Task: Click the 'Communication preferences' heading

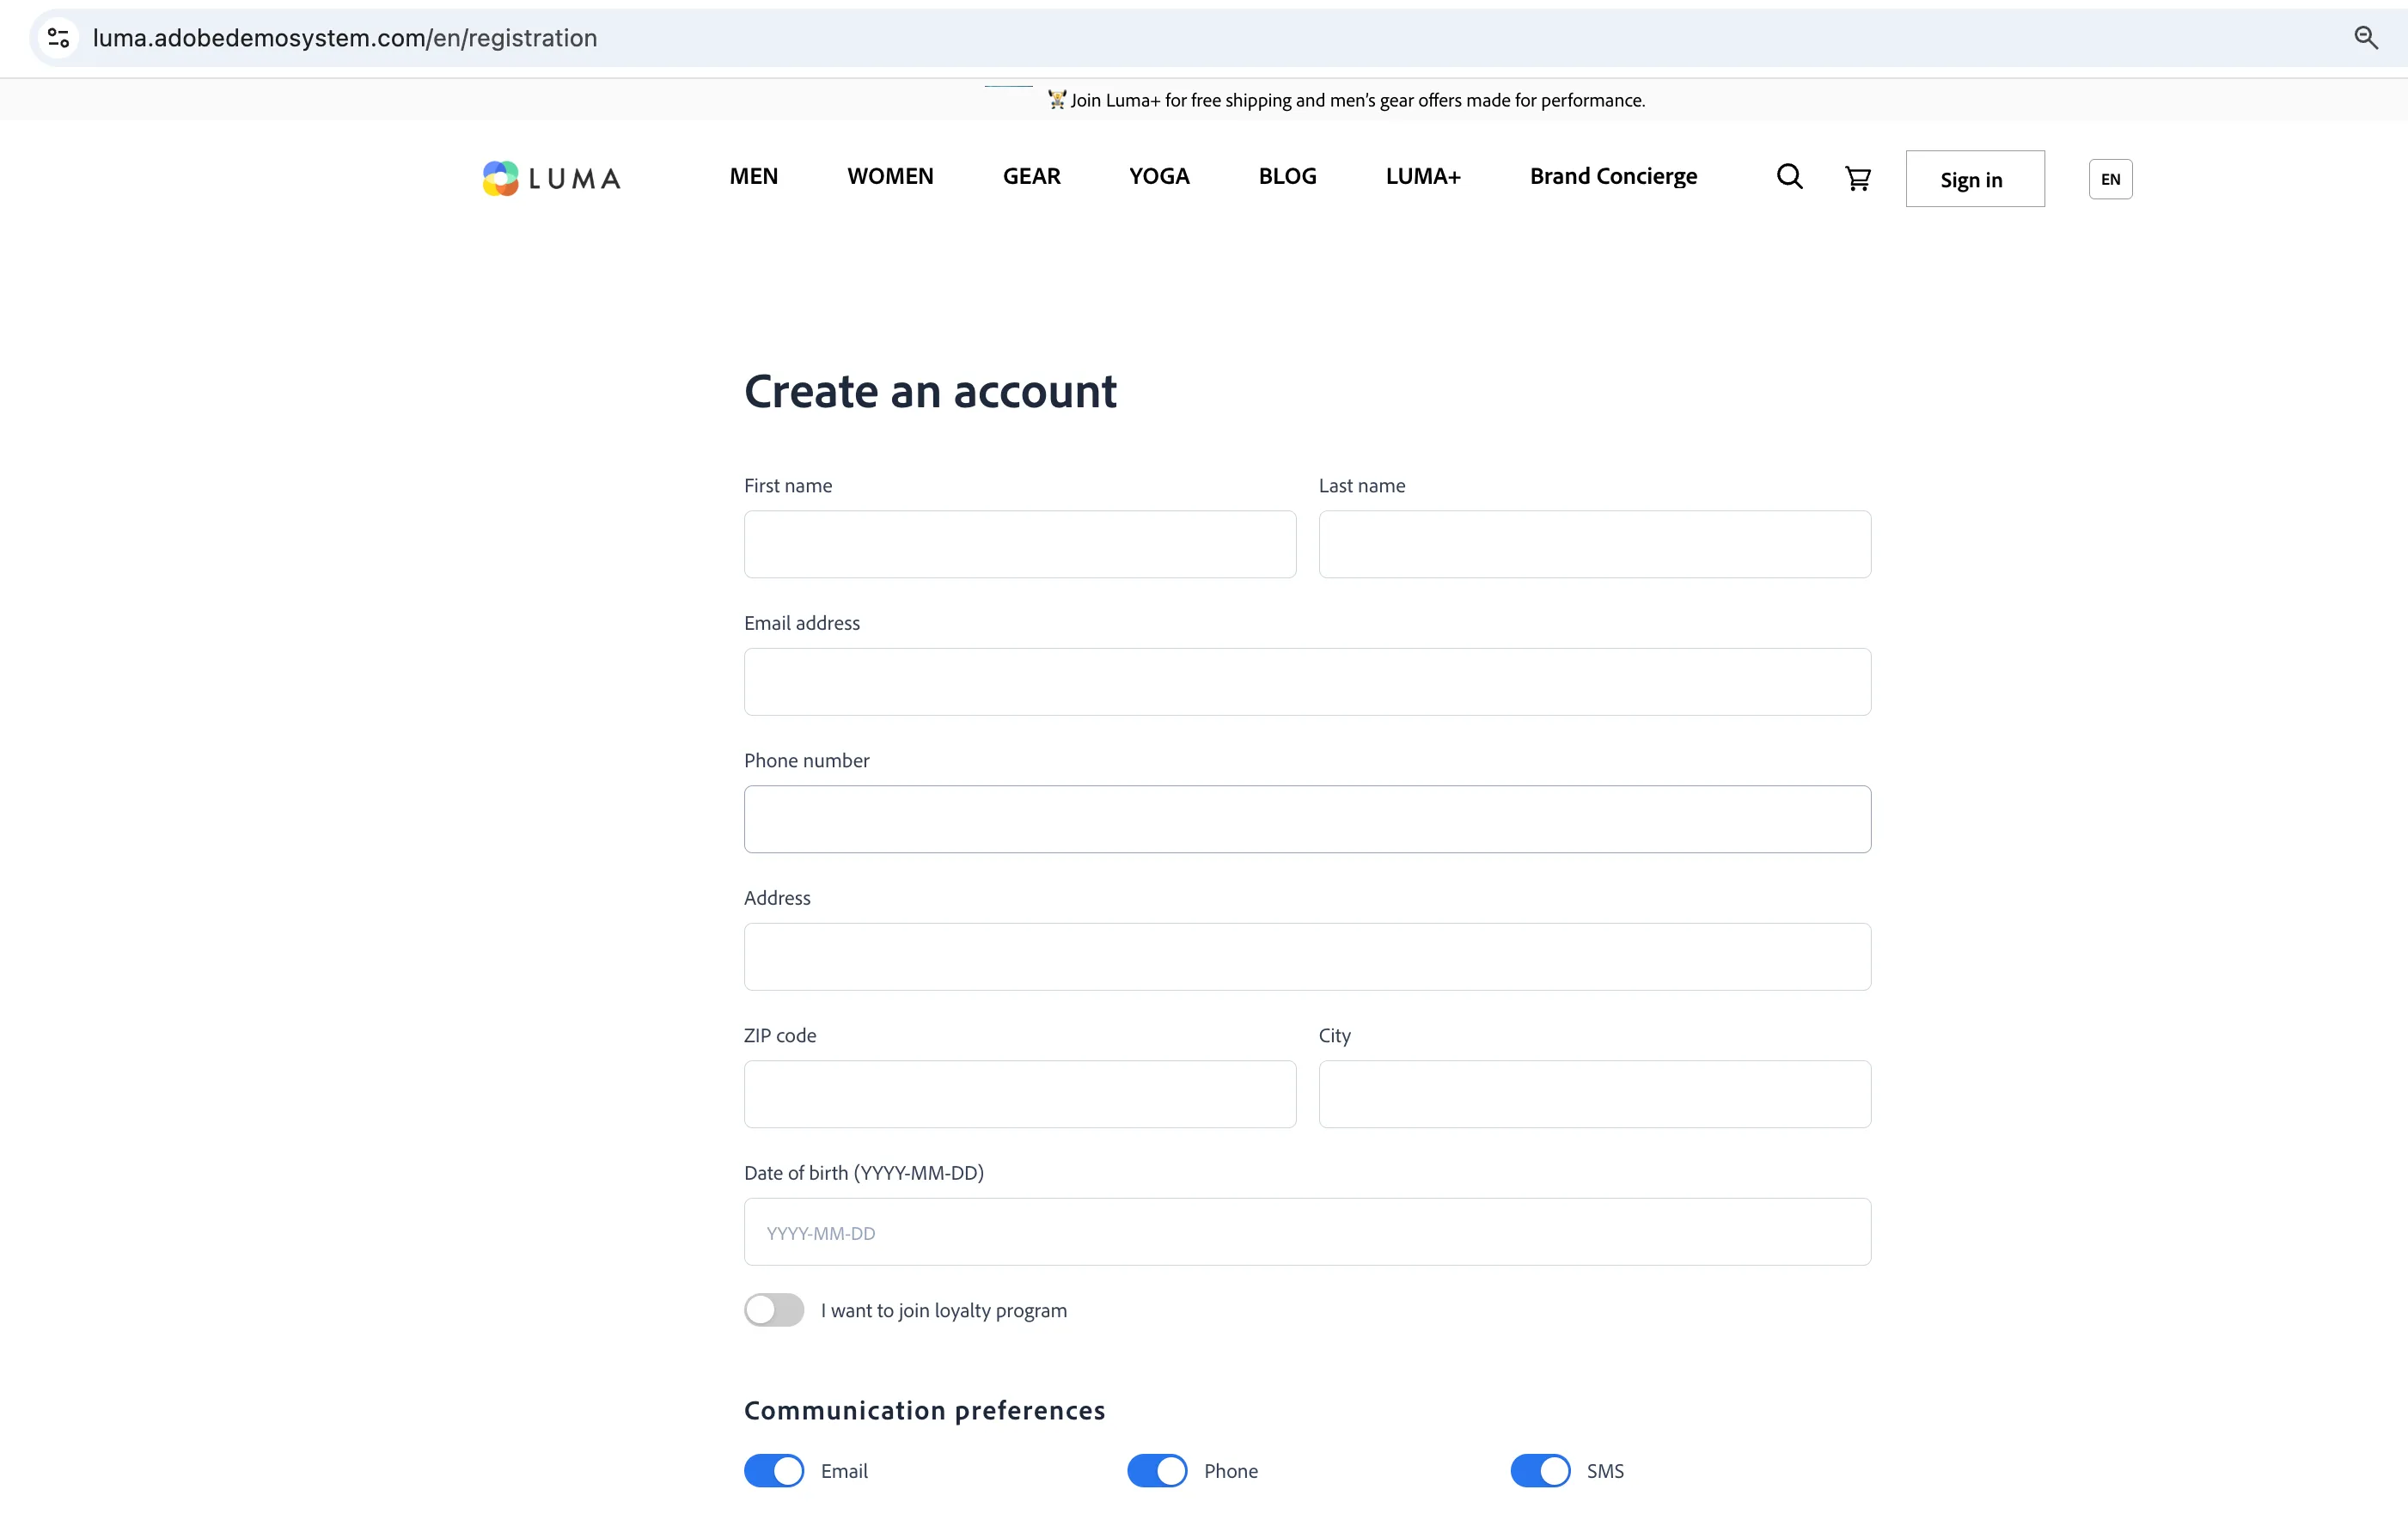Action: (925, 1410)
